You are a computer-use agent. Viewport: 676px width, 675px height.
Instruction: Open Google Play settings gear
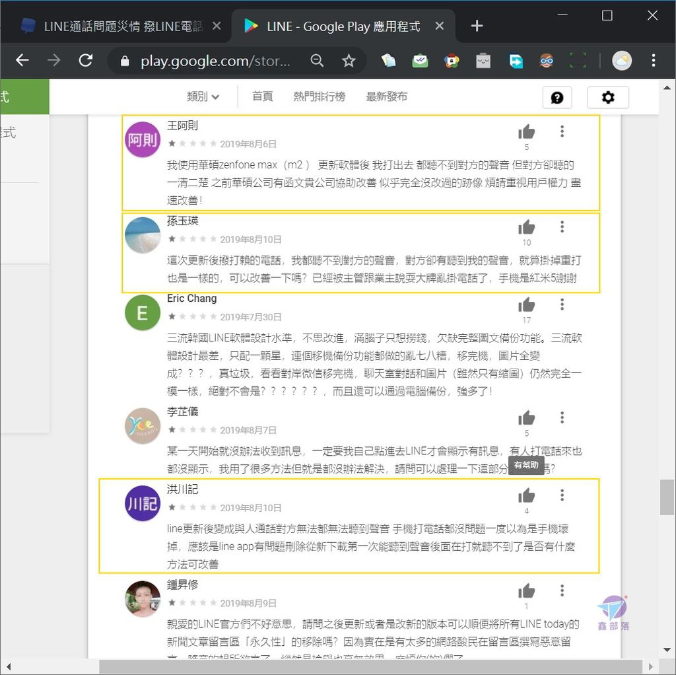(608, 98)
